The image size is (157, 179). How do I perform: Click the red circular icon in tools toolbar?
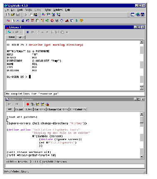pyautogui.click(x=52, y=21)
